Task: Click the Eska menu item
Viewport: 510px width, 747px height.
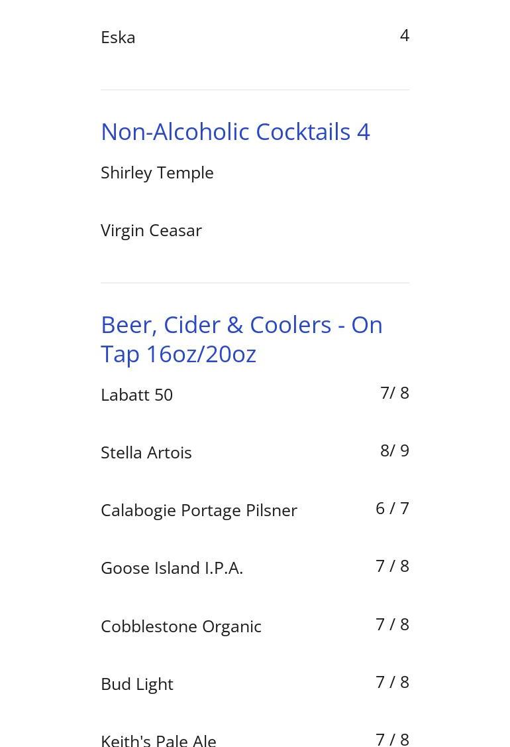Action: (x=118, y=37)
